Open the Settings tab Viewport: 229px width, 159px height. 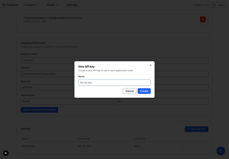72,5
